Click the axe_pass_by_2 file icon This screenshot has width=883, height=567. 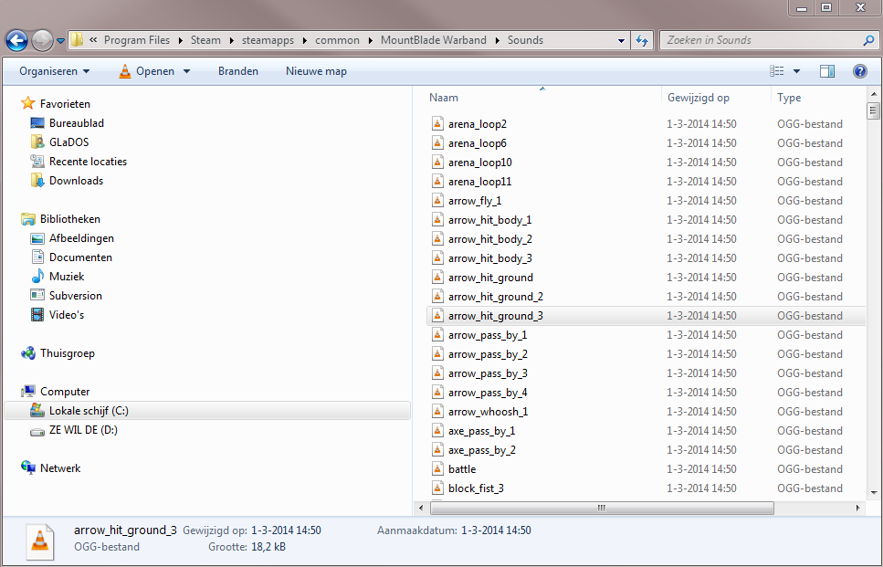437,449
